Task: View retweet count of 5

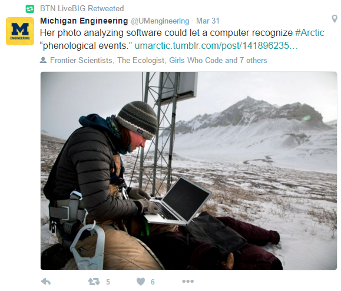Action: point(108,282)
